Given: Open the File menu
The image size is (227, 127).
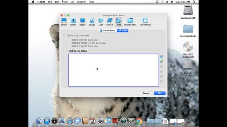Looking at the screenshot, I should tap(50, 2).
